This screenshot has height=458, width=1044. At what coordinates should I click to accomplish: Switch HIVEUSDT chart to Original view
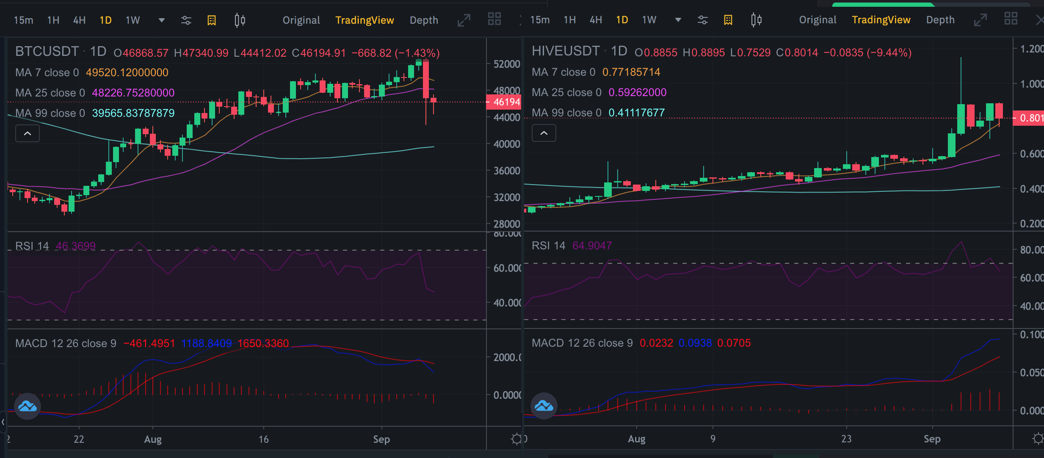pyautogui.click(x=818, y=20)
